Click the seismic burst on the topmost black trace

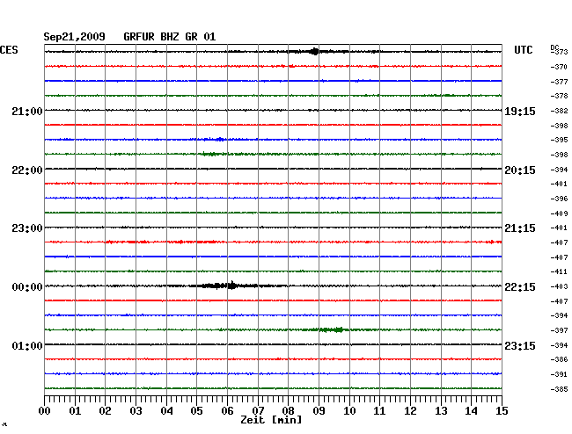314,51
